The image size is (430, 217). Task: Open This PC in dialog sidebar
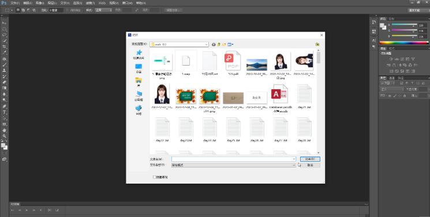tap(139, 96)
